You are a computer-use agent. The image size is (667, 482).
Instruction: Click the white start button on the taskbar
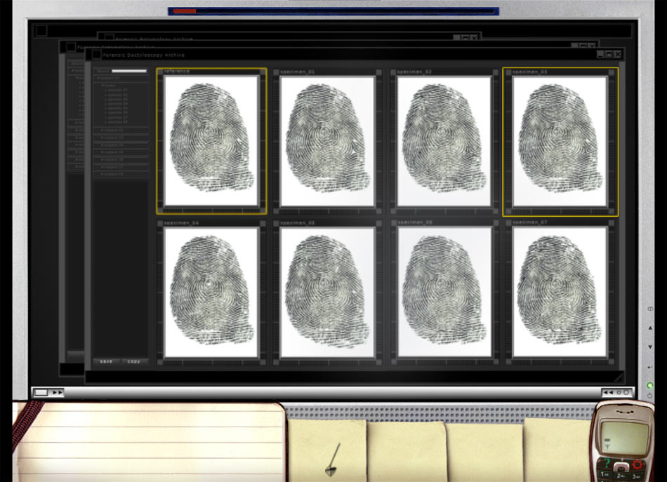point(41,392)
